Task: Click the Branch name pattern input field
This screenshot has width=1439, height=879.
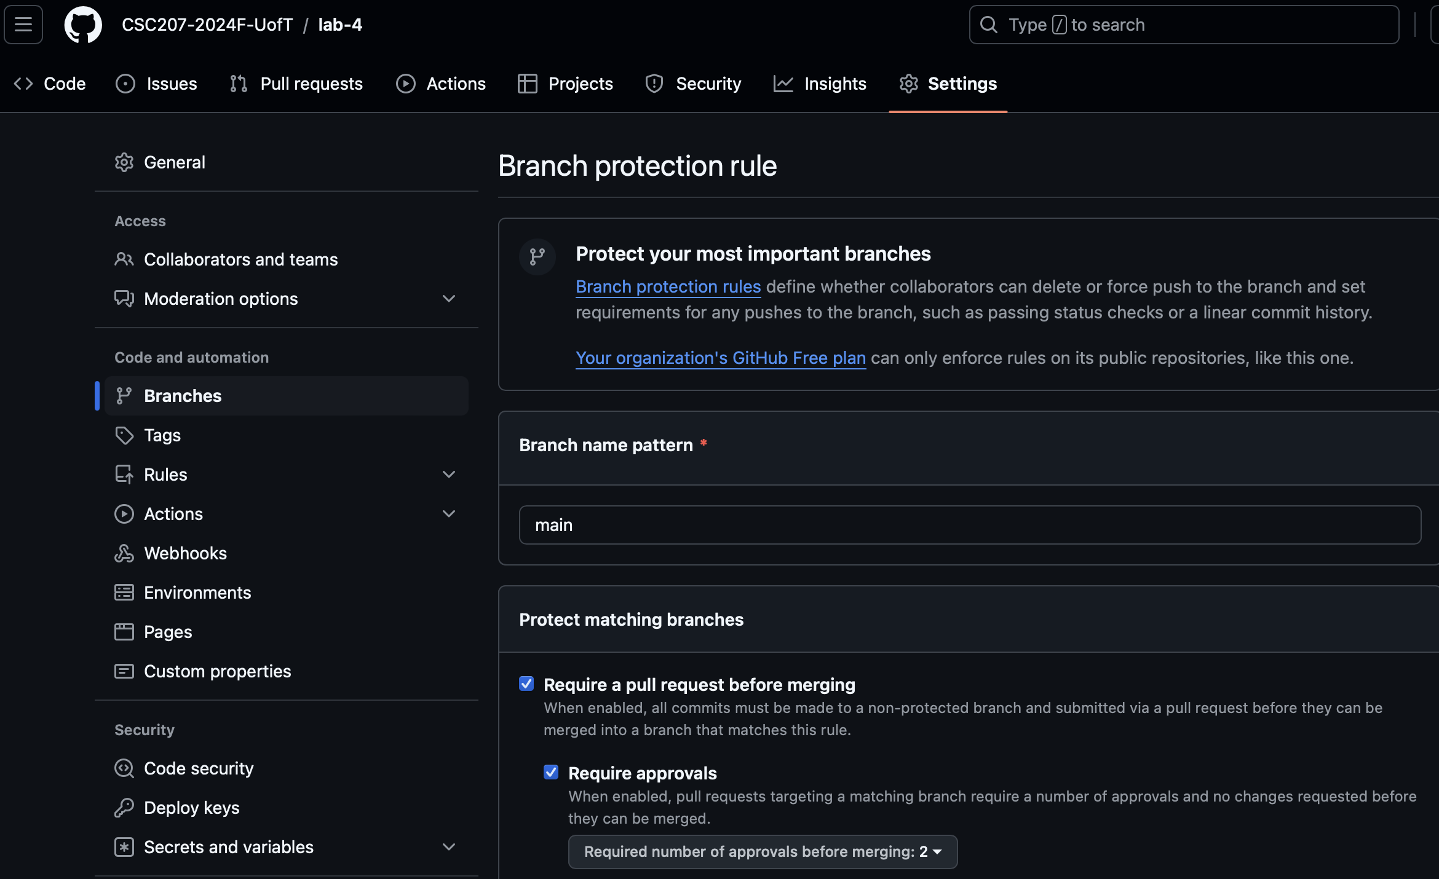Action: pyautogui.click(x=970, y=524)
